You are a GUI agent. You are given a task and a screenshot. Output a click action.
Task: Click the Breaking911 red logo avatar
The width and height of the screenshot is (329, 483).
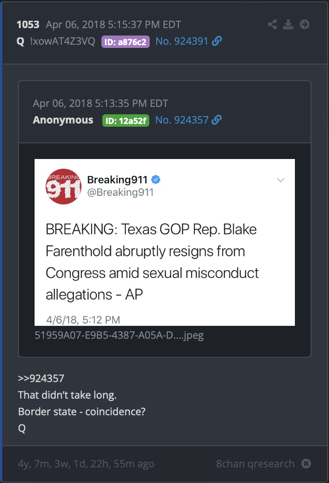[x=64, y=186]
